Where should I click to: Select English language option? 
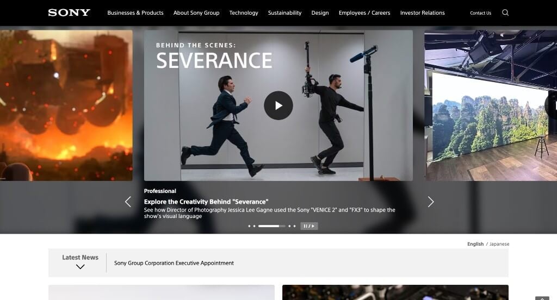(x=475, y=244)
